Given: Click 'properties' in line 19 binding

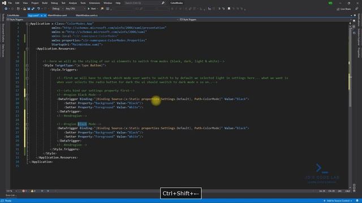Looking at the screenshot, I should [150, 99].
